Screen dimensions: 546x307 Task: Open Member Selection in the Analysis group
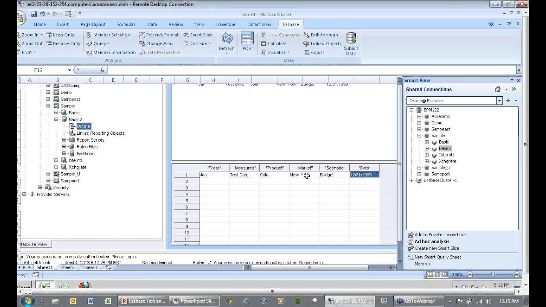111,35
